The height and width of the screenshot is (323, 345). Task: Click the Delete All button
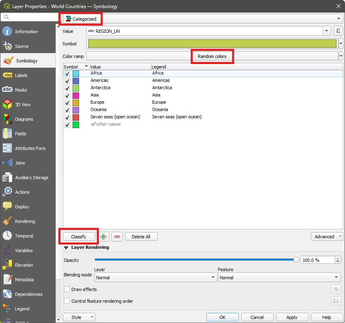click(x=141, y=237)
